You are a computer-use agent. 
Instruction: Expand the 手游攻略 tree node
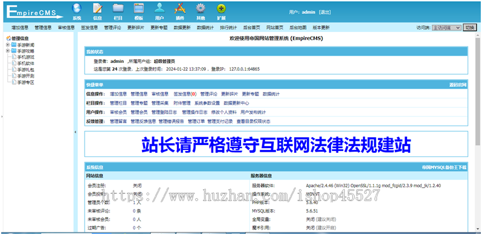coord(8,51)
